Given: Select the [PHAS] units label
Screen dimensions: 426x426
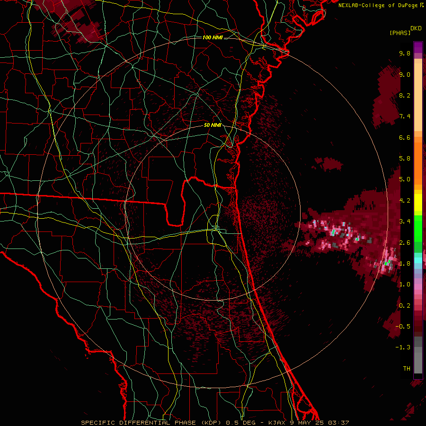Looking at the screenshot, I should (400, 33).
